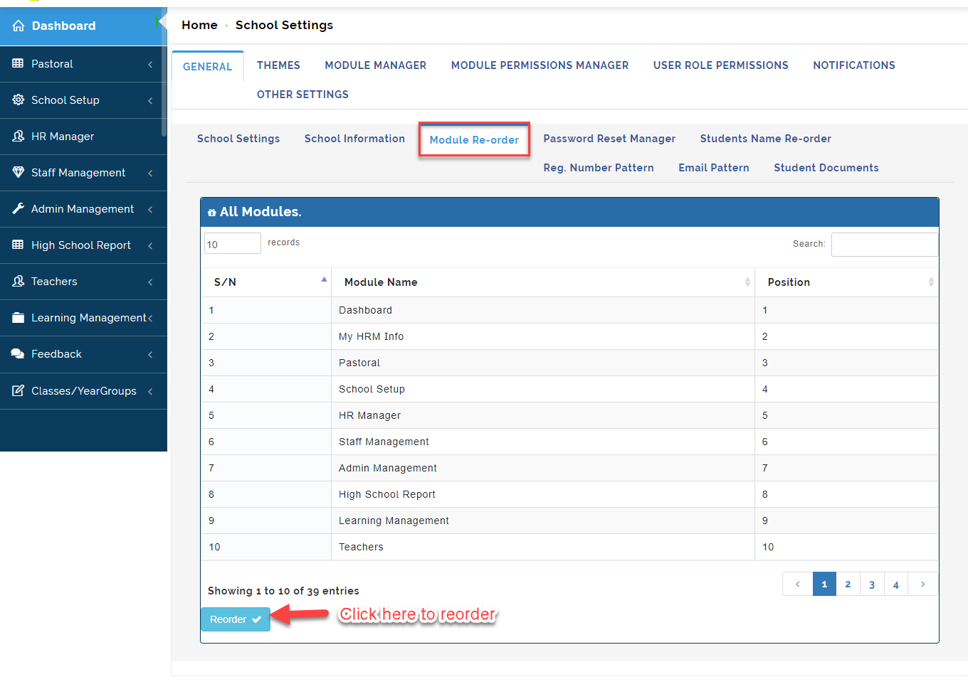Click the Dashboard module name cell
This screenshot has height=699, width=968.
[x=543, y=310]
